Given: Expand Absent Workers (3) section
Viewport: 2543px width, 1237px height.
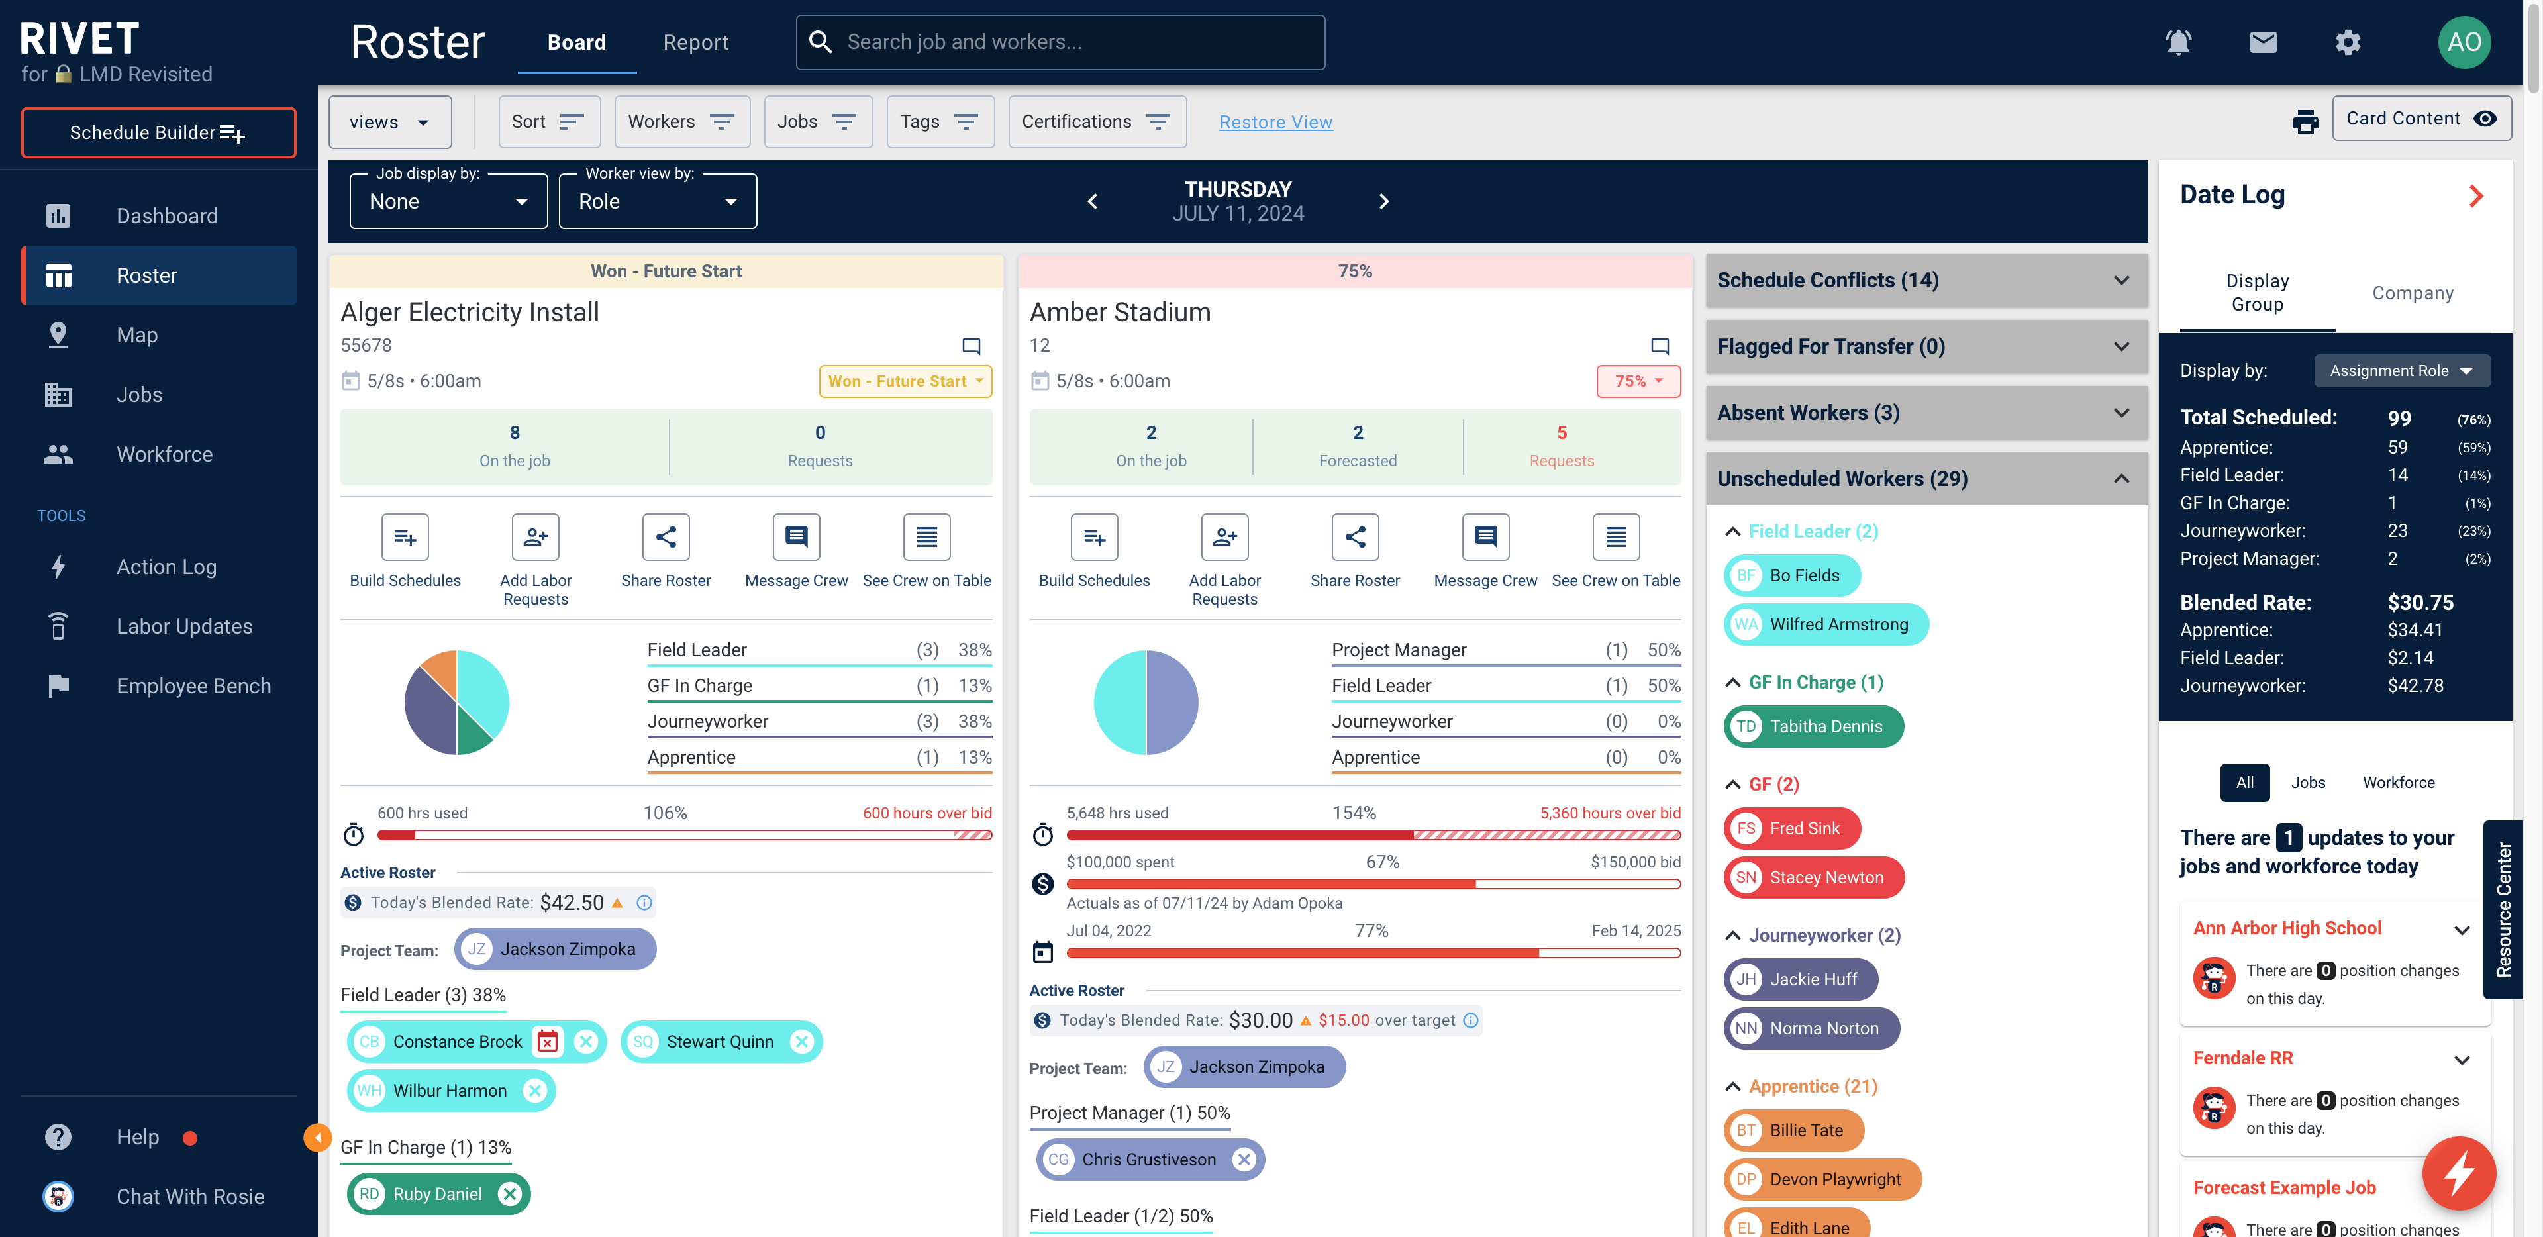Looking at the screenshot, I should point(1926,413).
